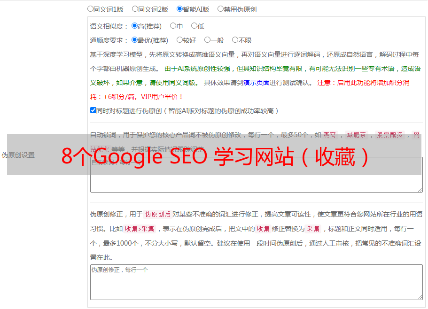This screenshot has width=428, height=309.
Task: Select the 同义词2版 radio option
Action: [135, 9]
